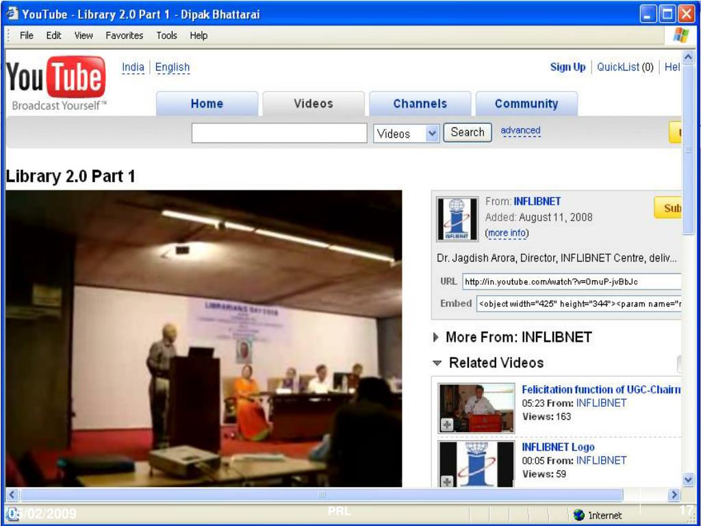This screenshot has height=526, width=701.
Task: Select the video URL field
Action: click(x=572, y=281)
